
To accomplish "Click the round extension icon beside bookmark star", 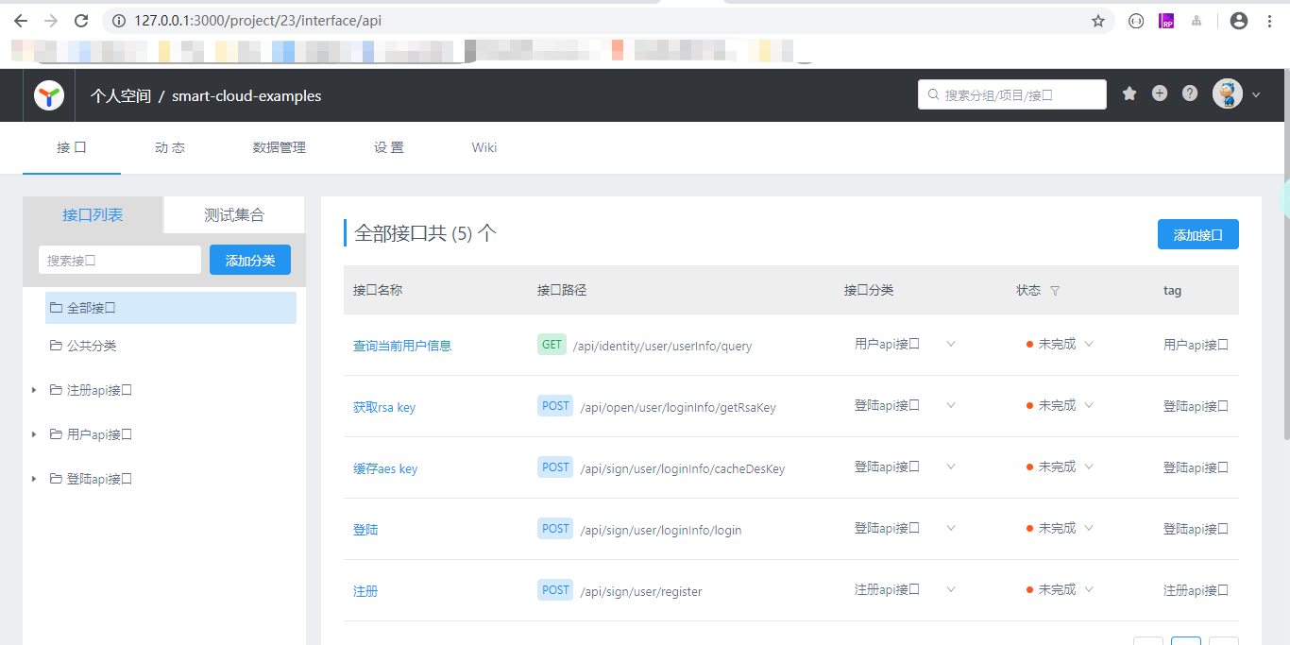I will (x=1136, y=21).
